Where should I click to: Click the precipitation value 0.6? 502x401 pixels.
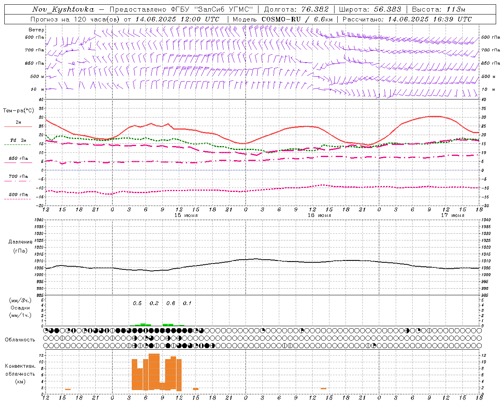pos(171,303)
